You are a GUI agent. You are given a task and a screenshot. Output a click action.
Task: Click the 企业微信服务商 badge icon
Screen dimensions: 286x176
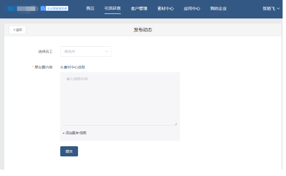pos(43,8)
